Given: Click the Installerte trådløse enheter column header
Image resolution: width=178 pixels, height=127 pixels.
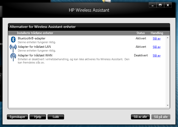Looking at the screenshot, I should (35, 33).
